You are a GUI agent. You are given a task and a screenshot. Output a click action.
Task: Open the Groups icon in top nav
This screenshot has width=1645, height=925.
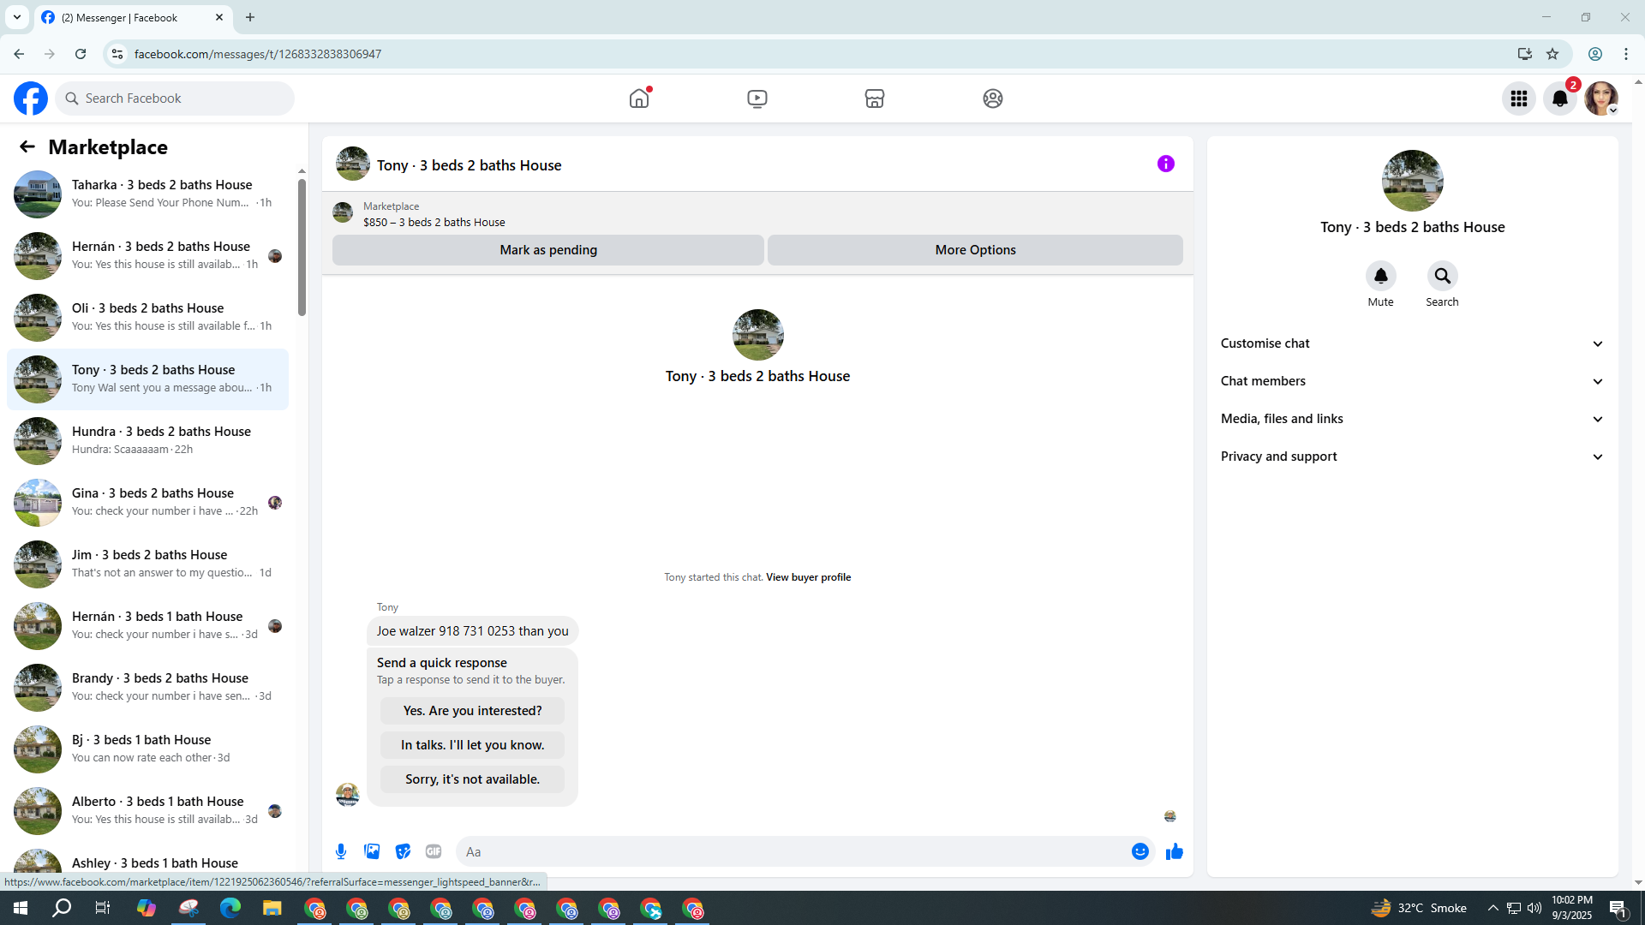tap(992, 98)
